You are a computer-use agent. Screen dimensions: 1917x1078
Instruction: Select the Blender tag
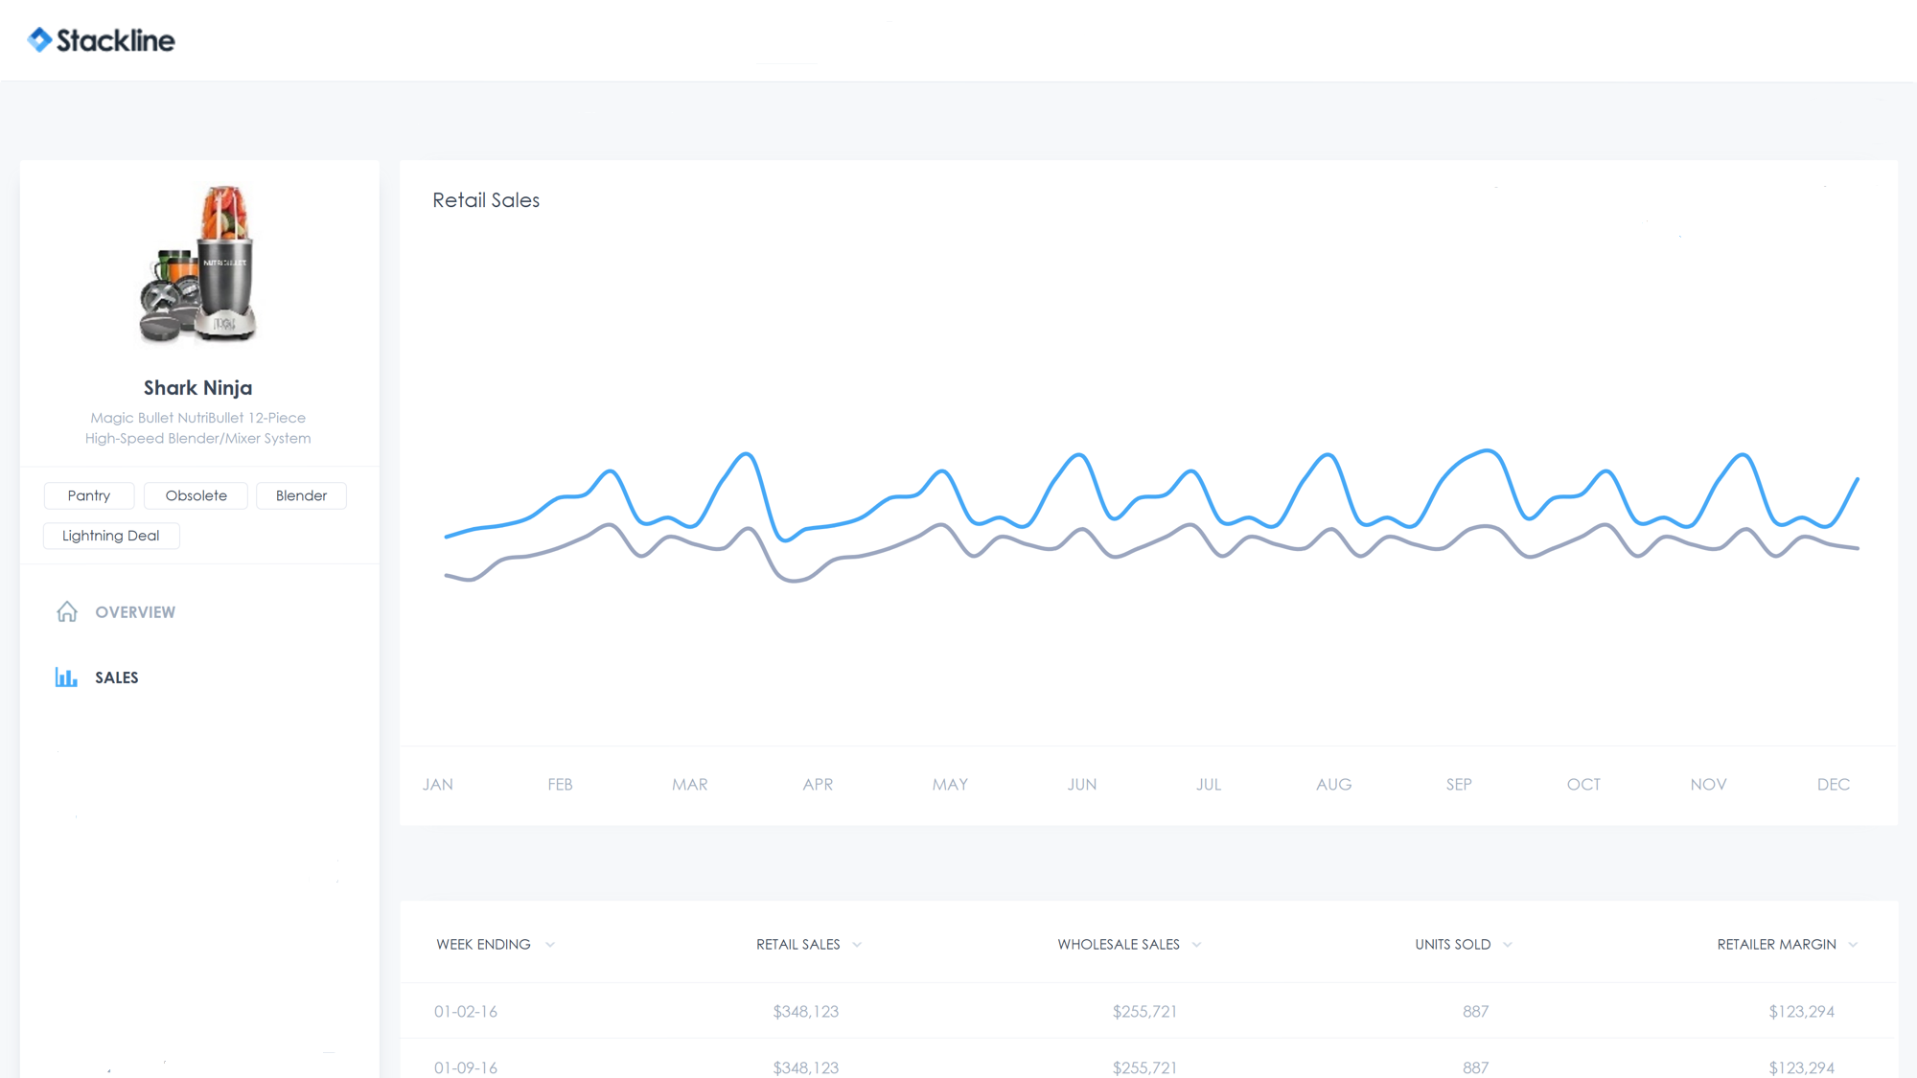tap(301, 495)
